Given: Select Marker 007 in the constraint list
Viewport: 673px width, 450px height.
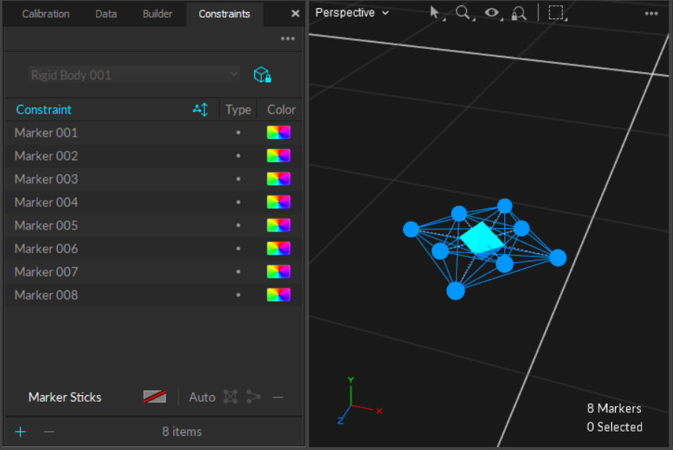Looking at the screenshot, I should coord(45,272).
